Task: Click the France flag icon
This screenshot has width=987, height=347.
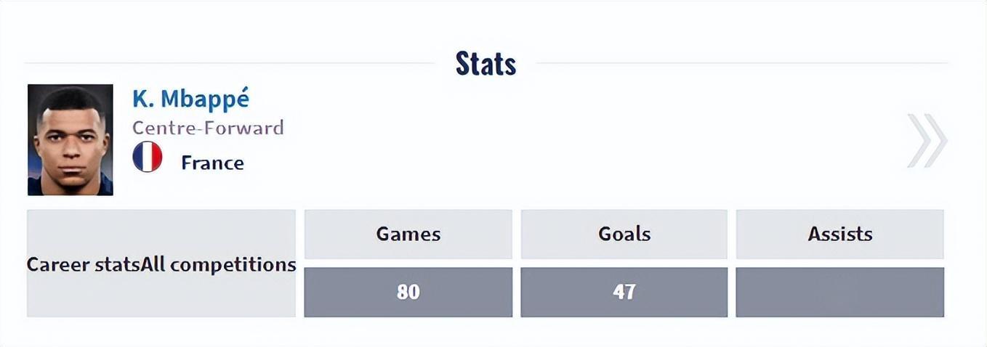Action: click(x=148, y=157)
